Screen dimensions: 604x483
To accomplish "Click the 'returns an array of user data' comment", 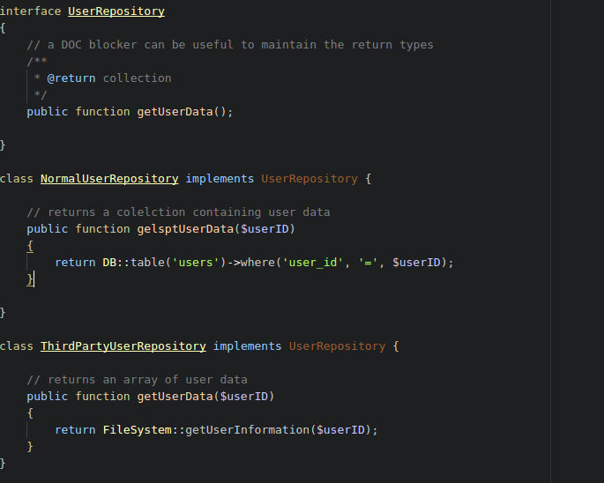I will coord(138,379).
